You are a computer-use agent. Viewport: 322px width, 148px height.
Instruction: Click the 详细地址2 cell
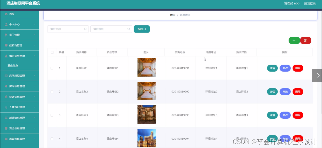[x=211, y=92]
